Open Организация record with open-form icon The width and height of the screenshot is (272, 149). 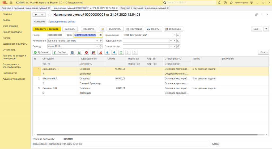pyautogui.click(x=178, y=35)
